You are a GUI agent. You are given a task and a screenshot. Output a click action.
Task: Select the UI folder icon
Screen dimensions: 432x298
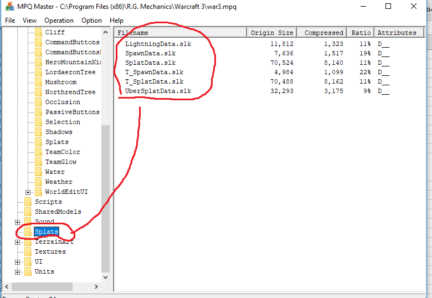(28, 261)
